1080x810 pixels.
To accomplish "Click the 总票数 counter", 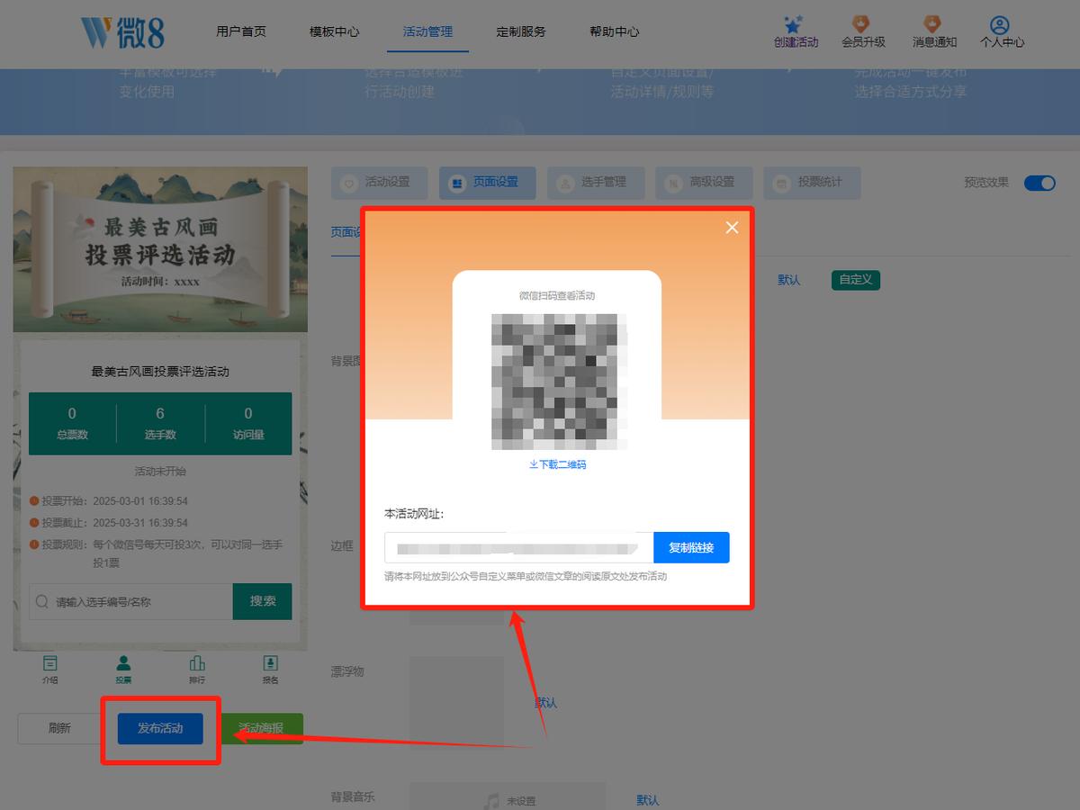I will 72,423.
